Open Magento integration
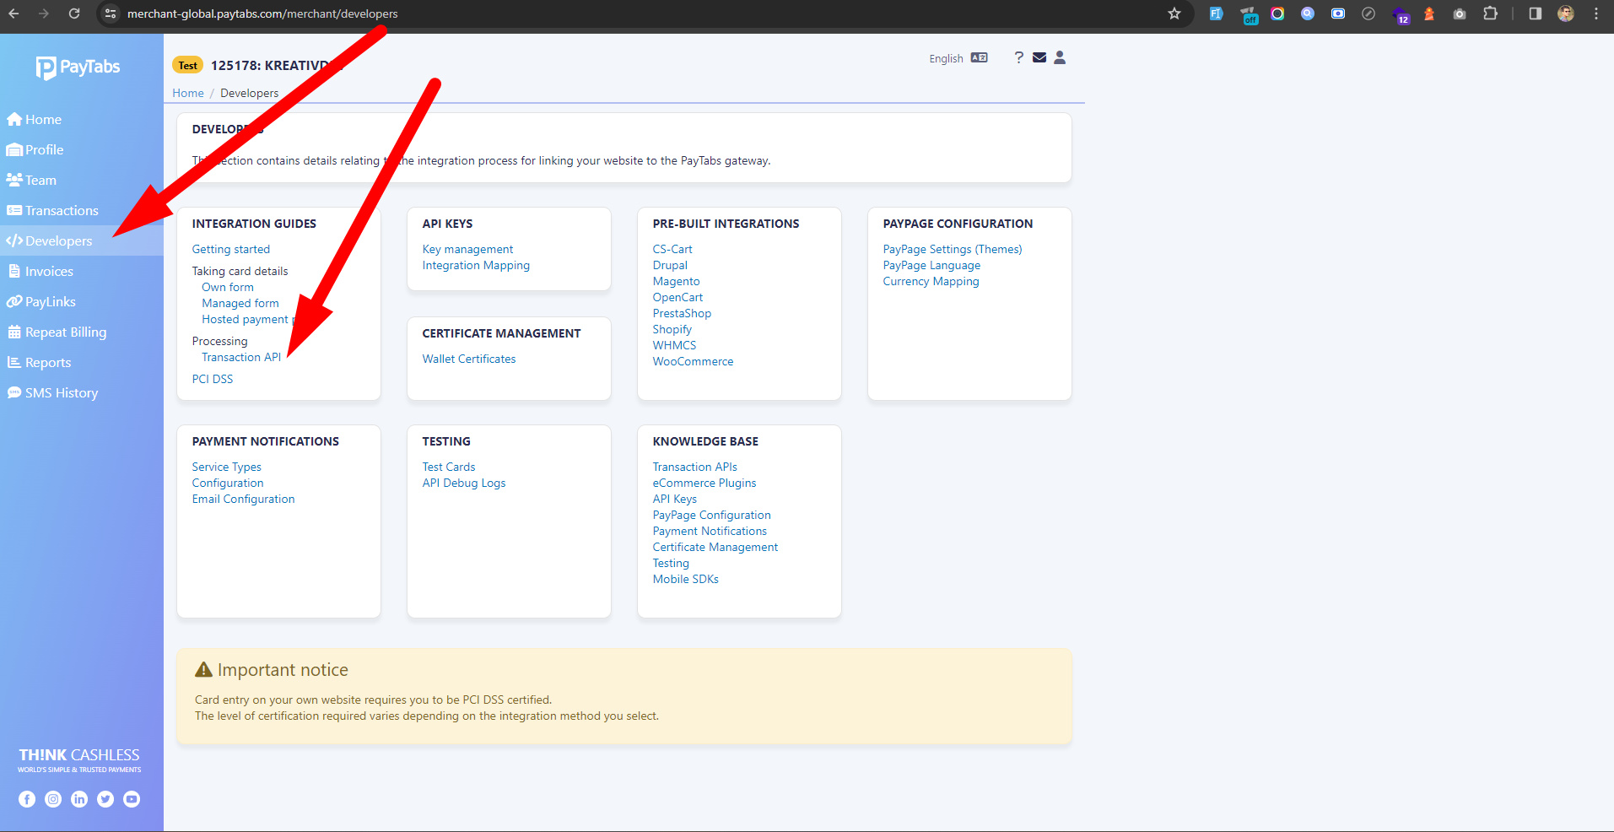Image resolution: width=1614 pixels, height=832 pixels. pyautogui.click(x=676, y=281)
